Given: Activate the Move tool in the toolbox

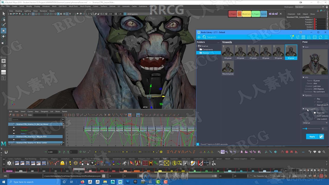Looking at the screenshot, I should (4, 31).
